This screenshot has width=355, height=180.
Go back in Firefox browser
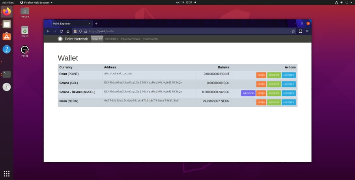[x=48, y=31]
